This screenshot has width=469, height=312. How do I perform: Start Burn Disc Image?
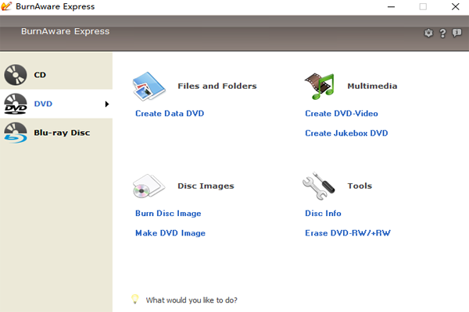[168, 214]
